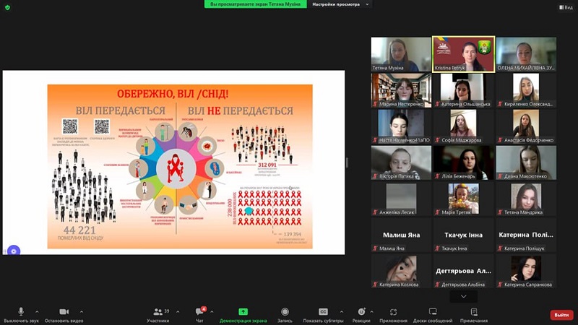Expand video options arrow beside camera
The width and height of the screenshot is (578, 325).
[81, 312]
